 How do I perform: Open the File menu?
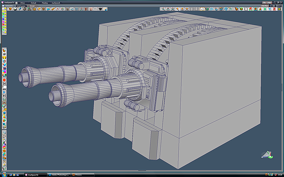pos(264,2)
